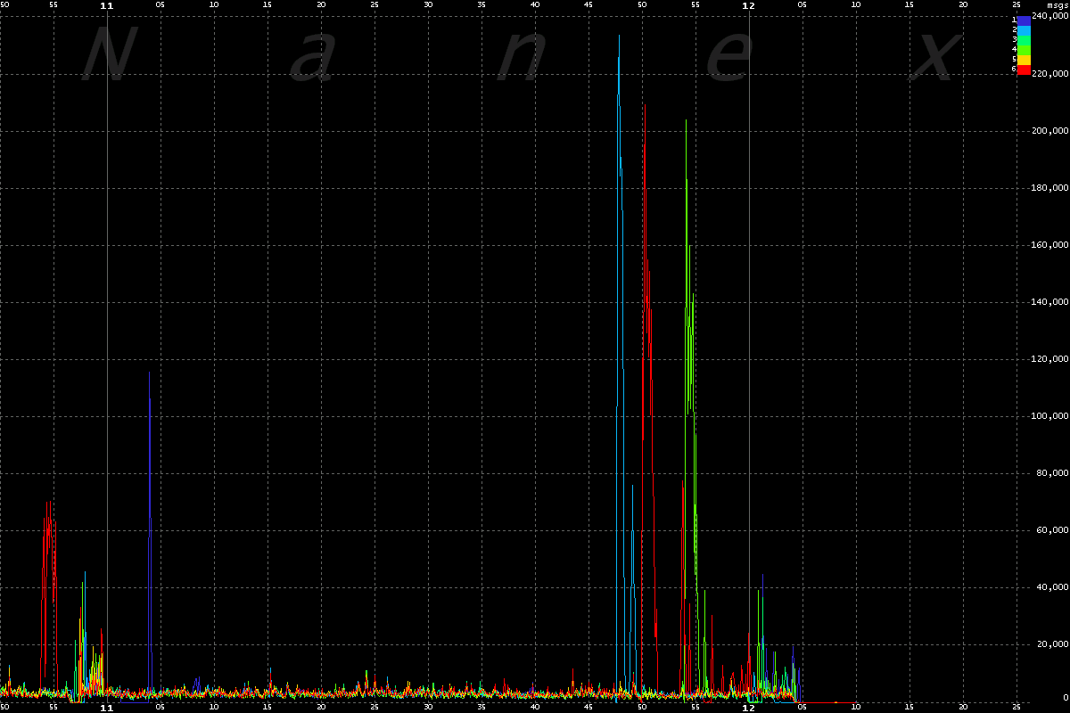This screenshot has width=1070, height=713.
Task: Select the light blue legend swatch numbered 2
Action: (1025, 29)
